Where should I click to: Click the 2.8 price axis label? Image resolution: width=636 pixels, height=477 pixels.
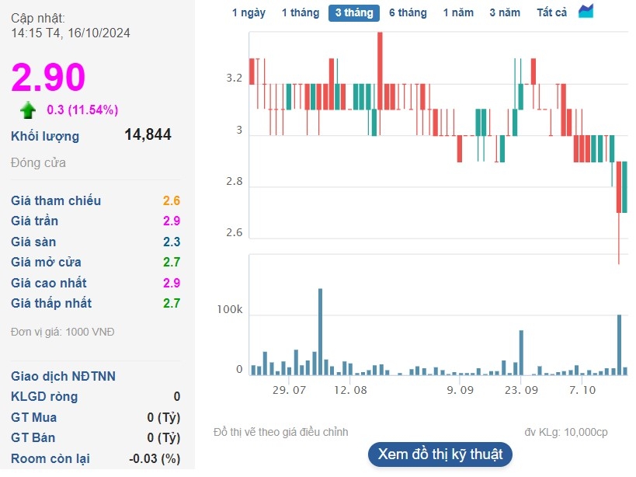tap(234, 181)
